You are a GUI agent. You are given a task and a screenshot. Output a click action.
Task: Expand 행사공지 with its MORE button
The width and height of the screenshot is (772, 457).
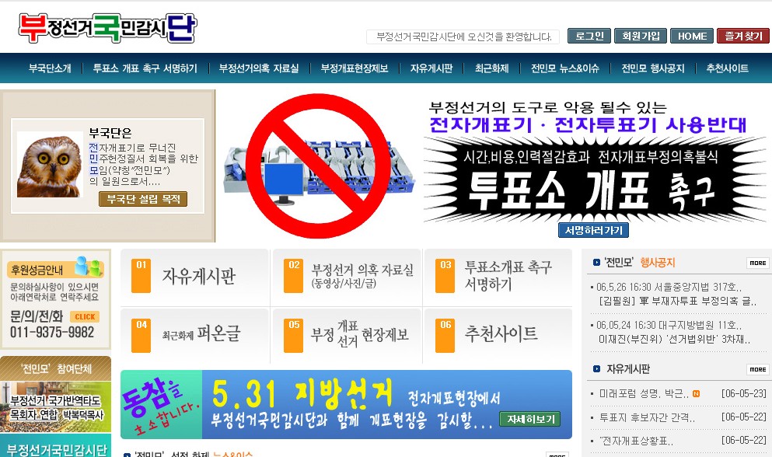(x=757, y=263)
